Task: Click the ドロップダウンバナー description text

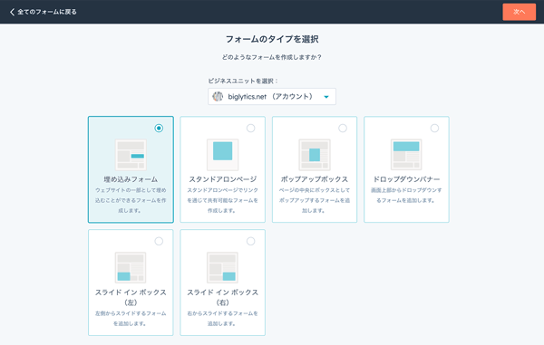Action: point(406,195)
